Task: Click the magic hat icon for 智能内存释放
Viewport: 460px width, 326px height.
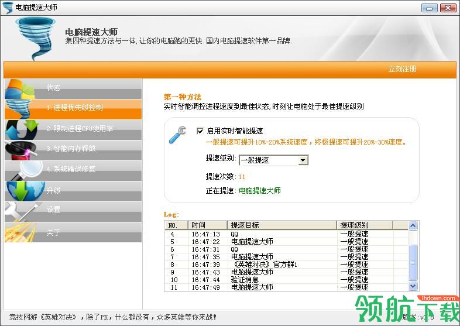Action: tap(21, 150)
